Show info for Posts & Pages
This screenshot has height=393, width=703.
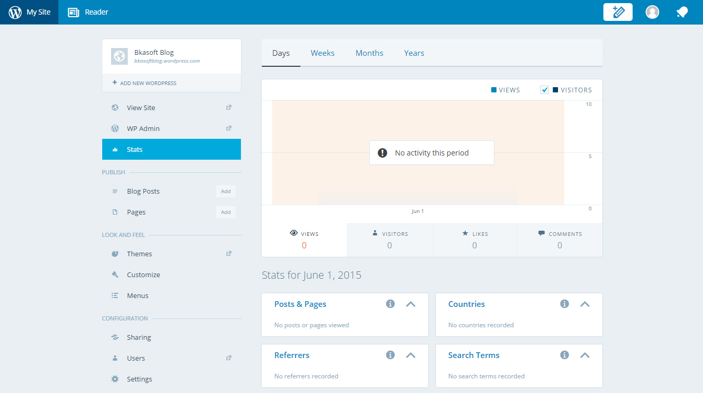coord(390,304)
